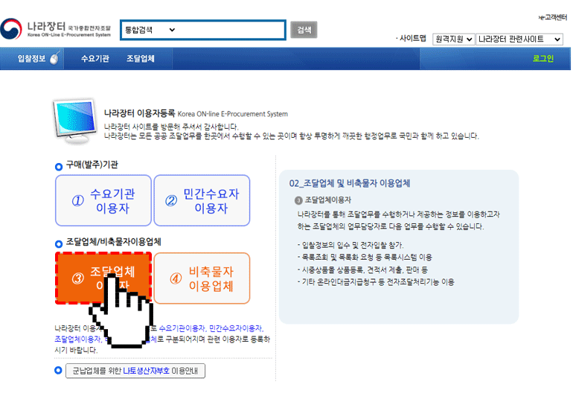Click 조달업체/비축물자이용업체 section heading
Image resolution: width=573 pixels, height=408 pixels.
pyautogui.click(x=113, y=242)
